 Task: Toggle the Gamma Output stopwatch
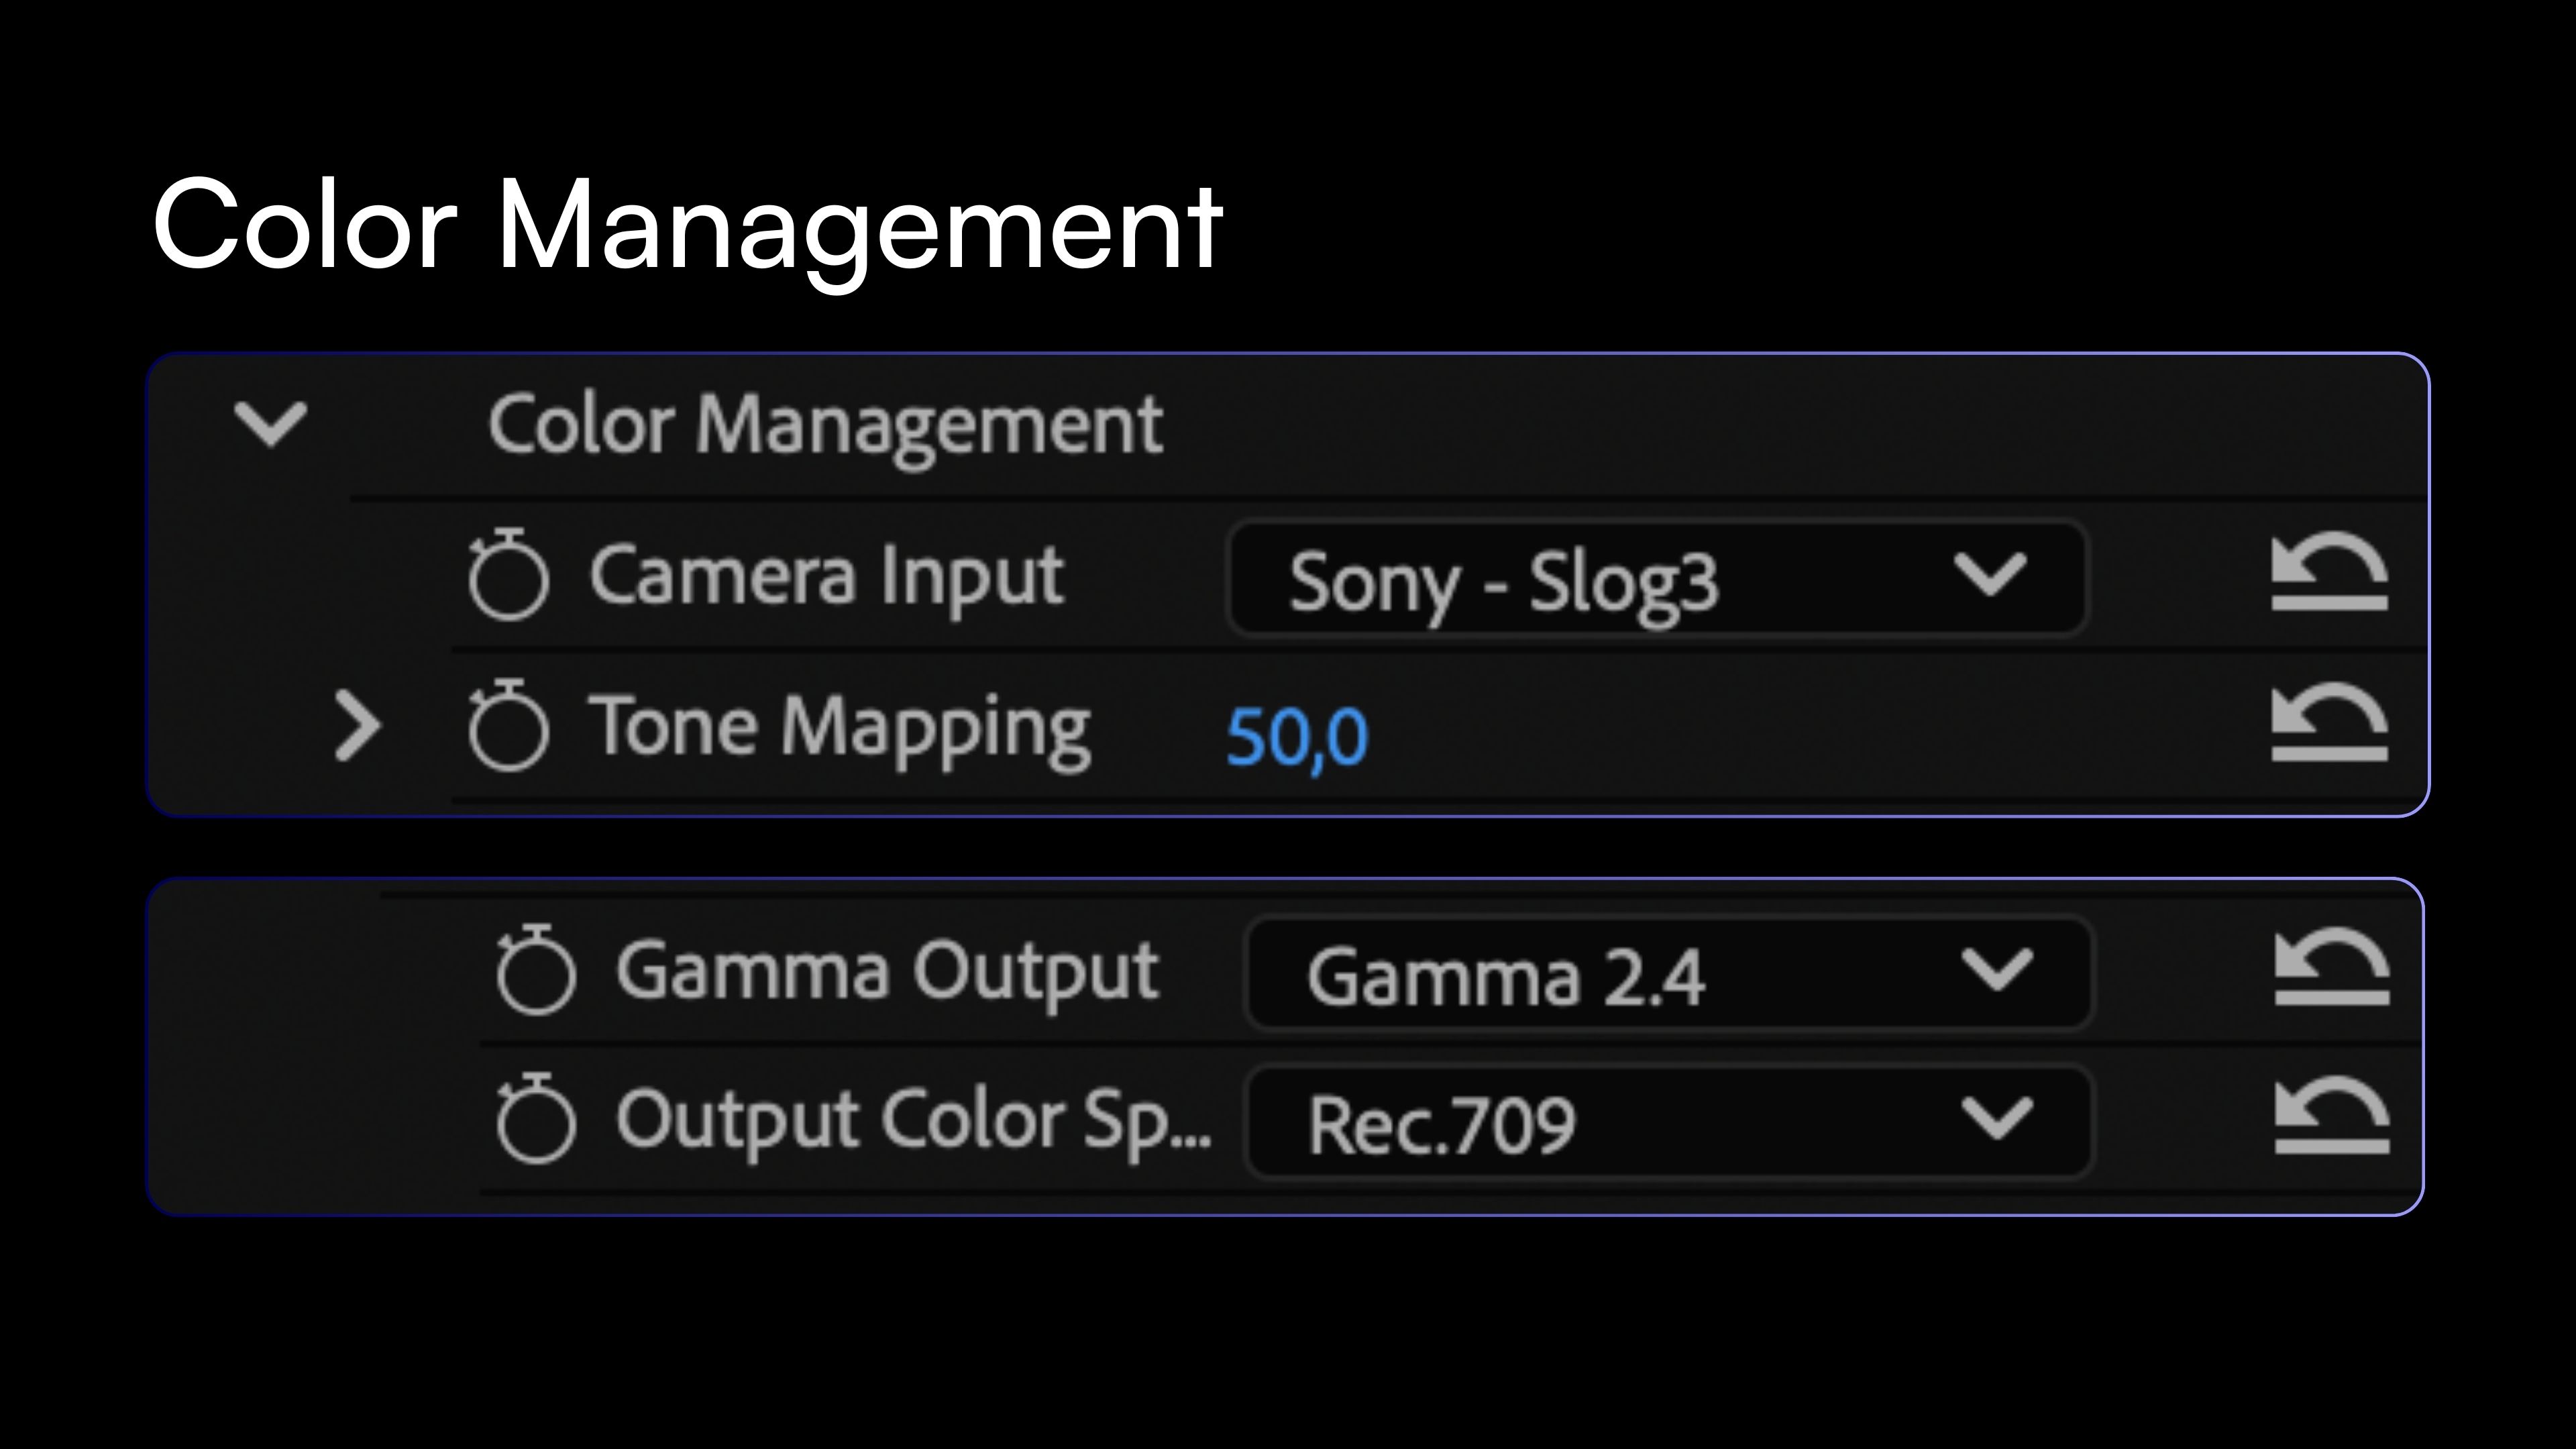click(536, 970)
